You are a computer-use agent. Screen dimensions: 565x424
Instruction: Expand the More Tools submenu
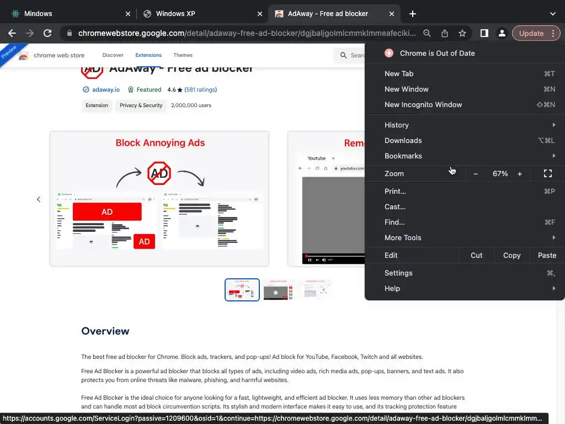(x=465, y=238)
